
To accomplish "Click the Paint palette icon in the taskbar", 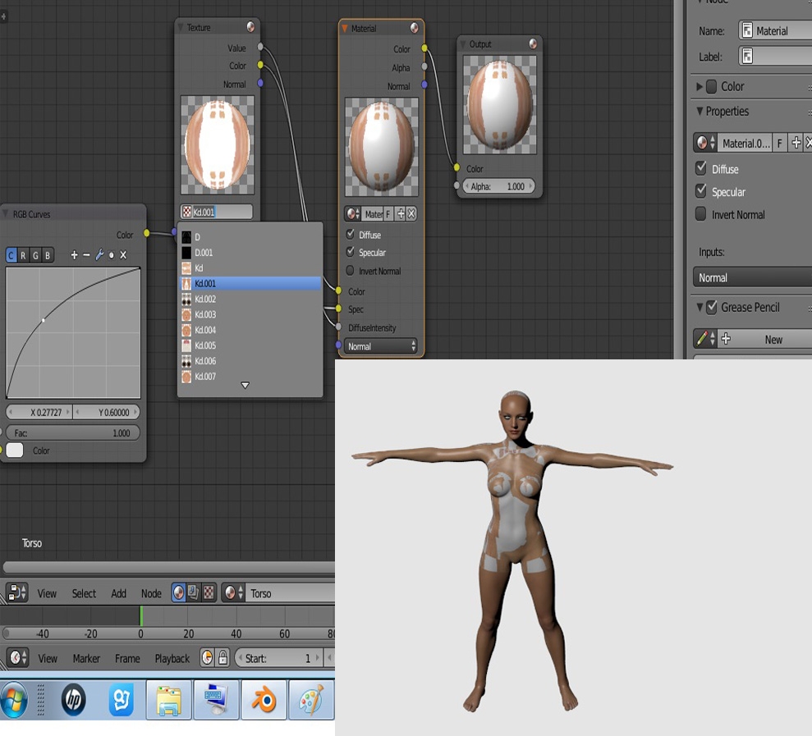I will pos(311,701).
